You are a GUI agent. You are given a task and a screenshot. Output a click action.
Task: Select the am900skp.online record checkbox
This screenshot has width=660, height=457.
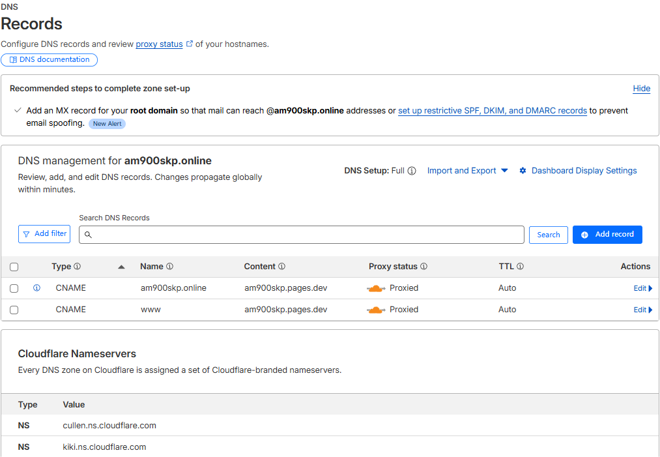[14, 289]
